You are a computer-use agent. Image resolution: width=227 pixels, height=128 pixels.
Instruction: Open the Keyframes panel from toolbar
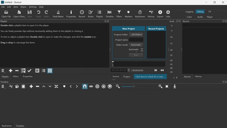pos(140,14)
